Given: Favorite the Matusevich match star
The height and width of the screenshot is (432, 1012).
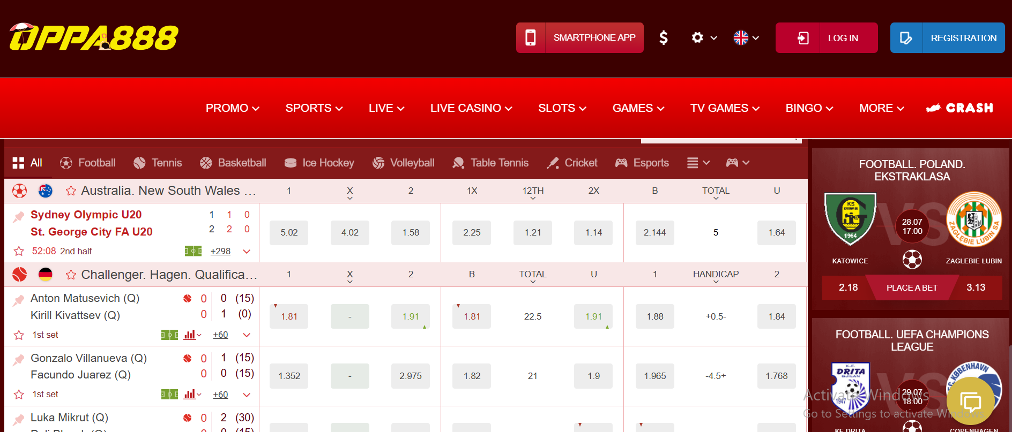Looking at the screenshot, I should pos(19,335).
